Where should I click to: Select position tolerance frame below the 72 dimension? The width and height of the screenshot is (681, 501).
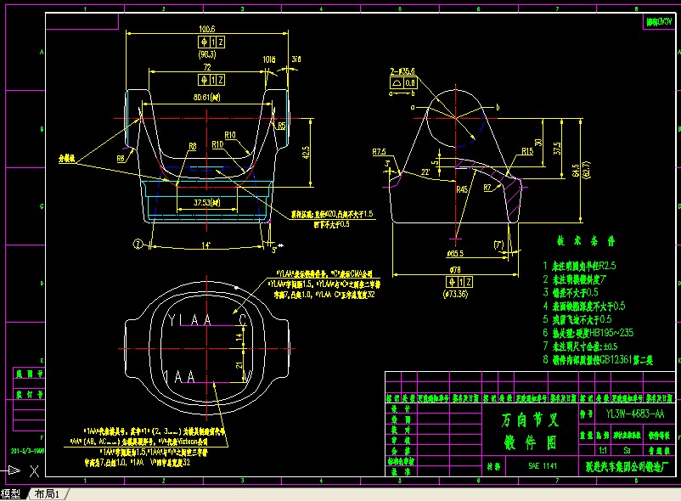210,80
